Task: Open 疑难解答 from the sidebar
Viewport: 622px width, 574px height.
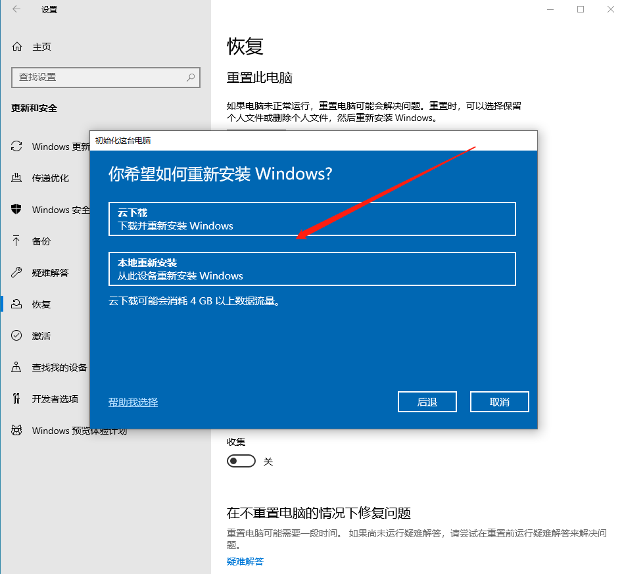Action: point(18,272)
